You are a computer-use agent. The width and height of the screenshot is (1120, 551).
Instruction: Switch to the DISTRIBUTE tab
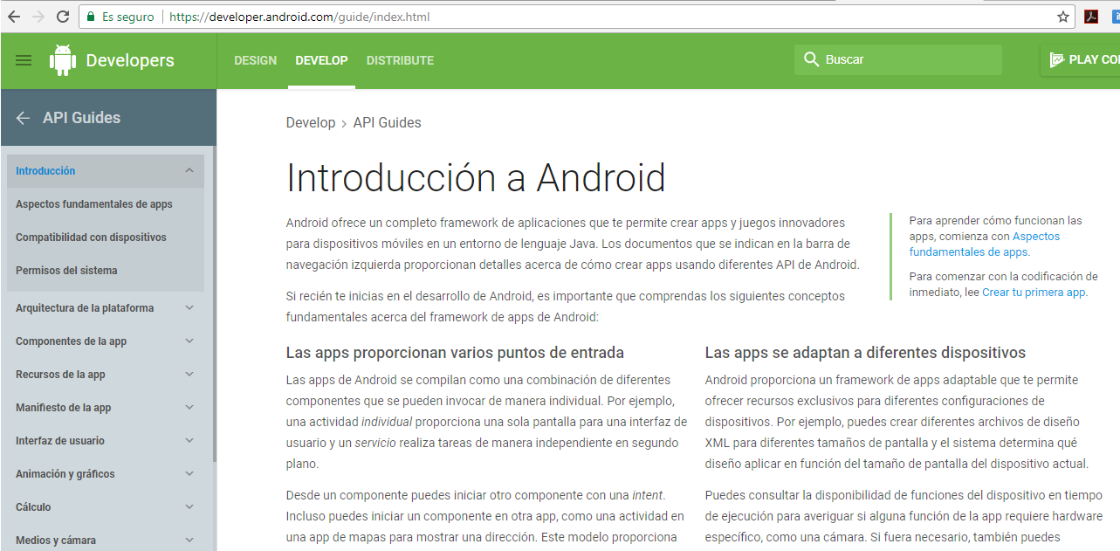400,60
